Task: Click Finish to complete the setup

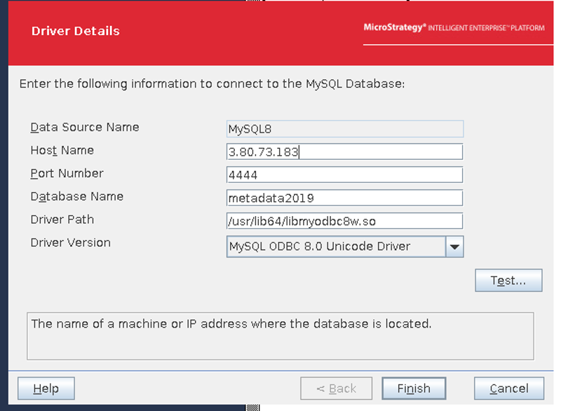Action: point(413,388)
